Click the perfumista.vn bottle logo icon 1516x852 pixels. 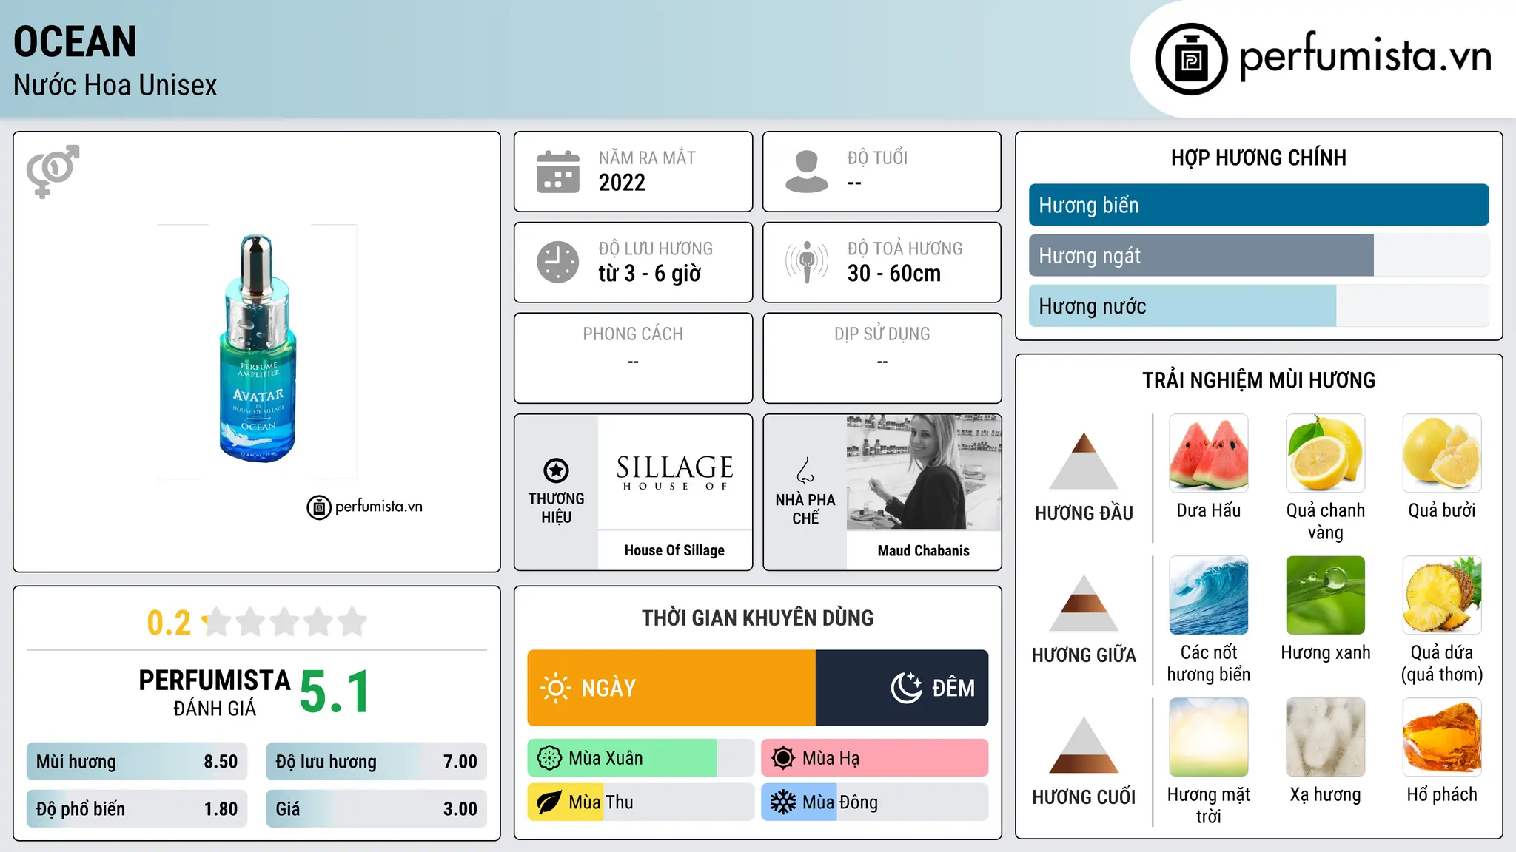pyautogui.click(x=1191, y=59)
